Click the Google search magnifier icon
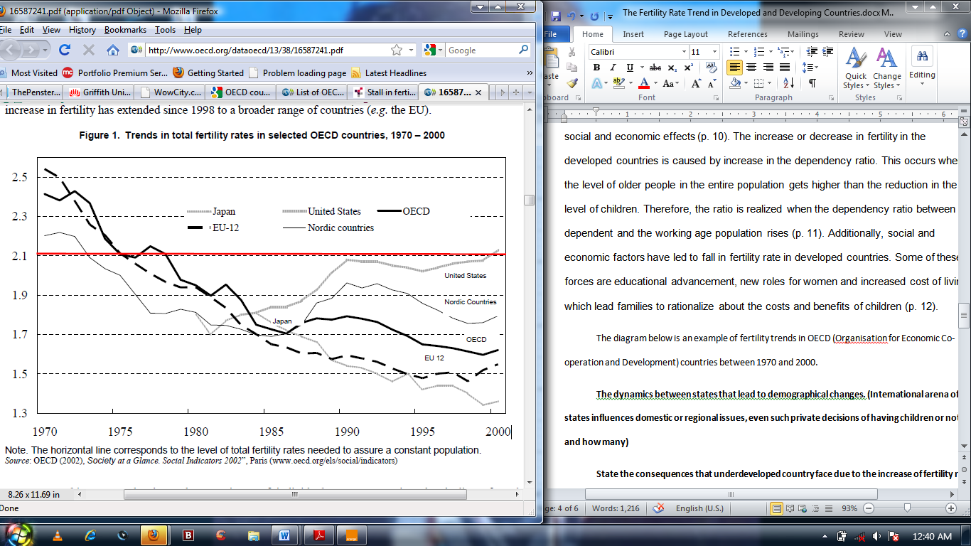Viewport: 971px width, 546px height. click(524, 50)
